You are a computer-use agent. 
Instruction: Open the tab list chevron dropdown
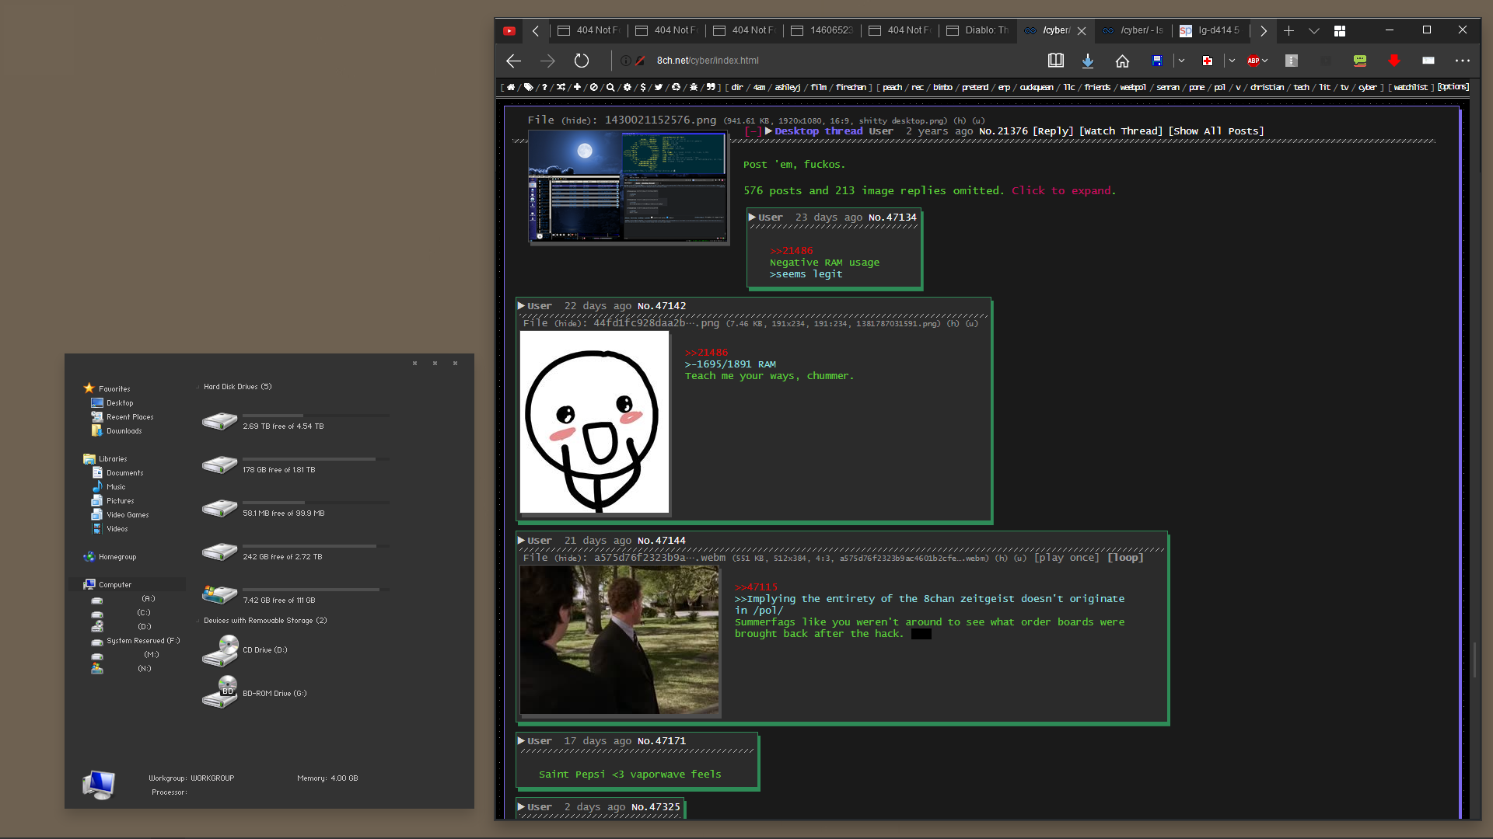[1313, 30]
